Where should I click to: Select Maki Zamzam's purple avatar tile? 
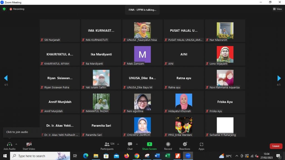pyautogui.click(x=142, y=54)
